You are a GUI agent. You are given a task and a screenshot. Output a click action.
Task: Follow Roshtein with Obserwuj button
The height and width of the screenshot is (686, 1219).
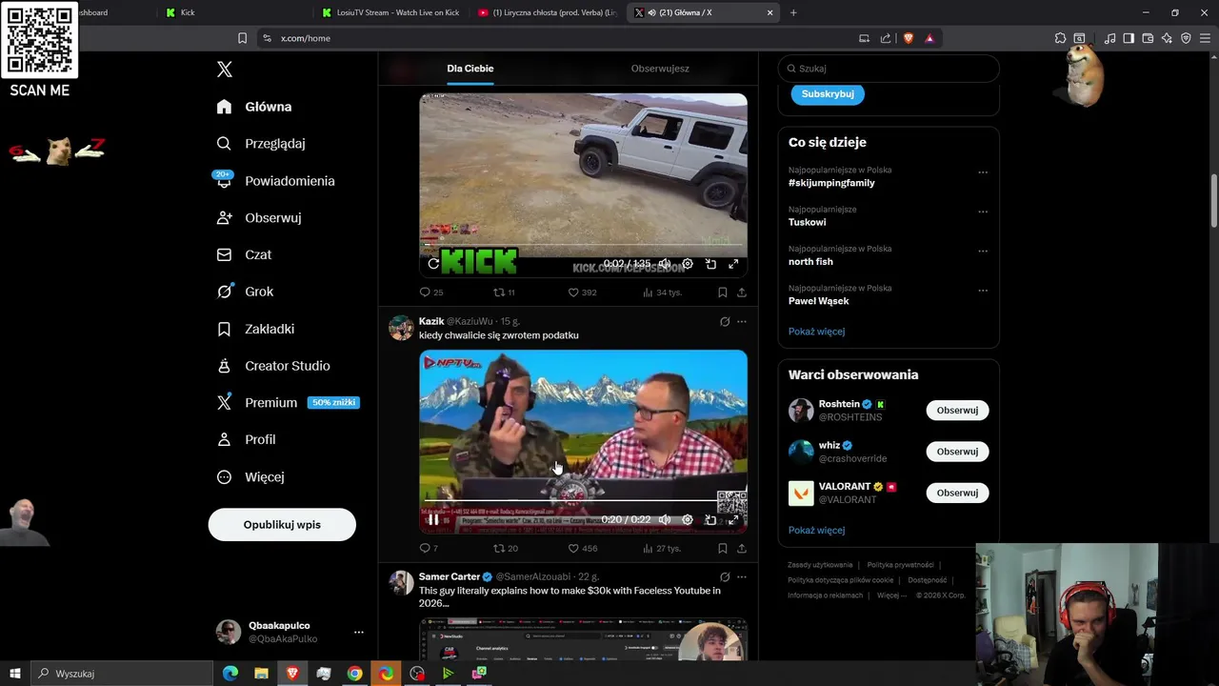click(x=957, y=411)
